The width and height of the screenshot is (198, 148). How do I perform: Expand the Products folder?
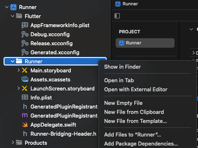13,143
